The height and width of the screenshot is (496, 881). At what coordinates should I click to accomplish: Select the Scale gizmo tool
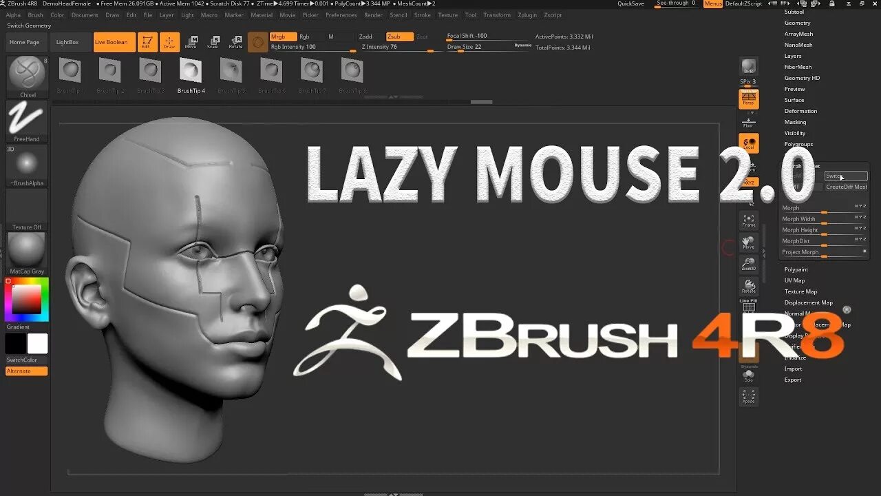213,42
